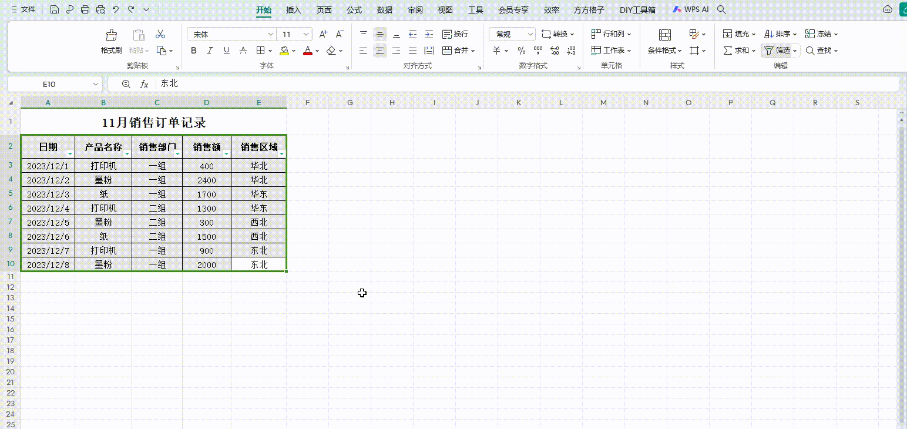Cut selection with the scissors icon

160,34
